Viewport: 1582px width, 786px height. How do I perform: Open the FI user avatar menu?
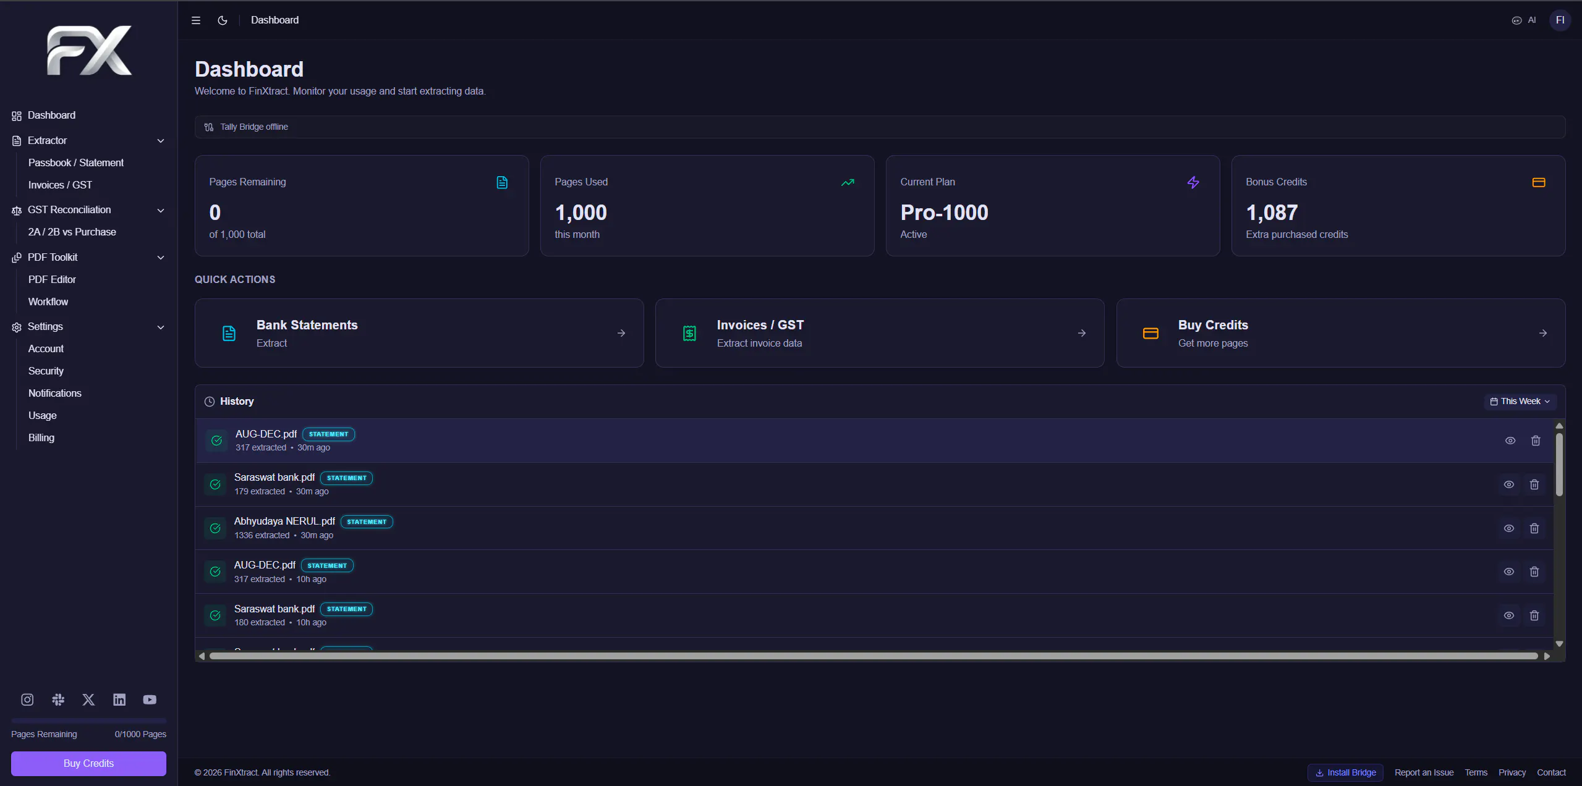pos(1560,20)
